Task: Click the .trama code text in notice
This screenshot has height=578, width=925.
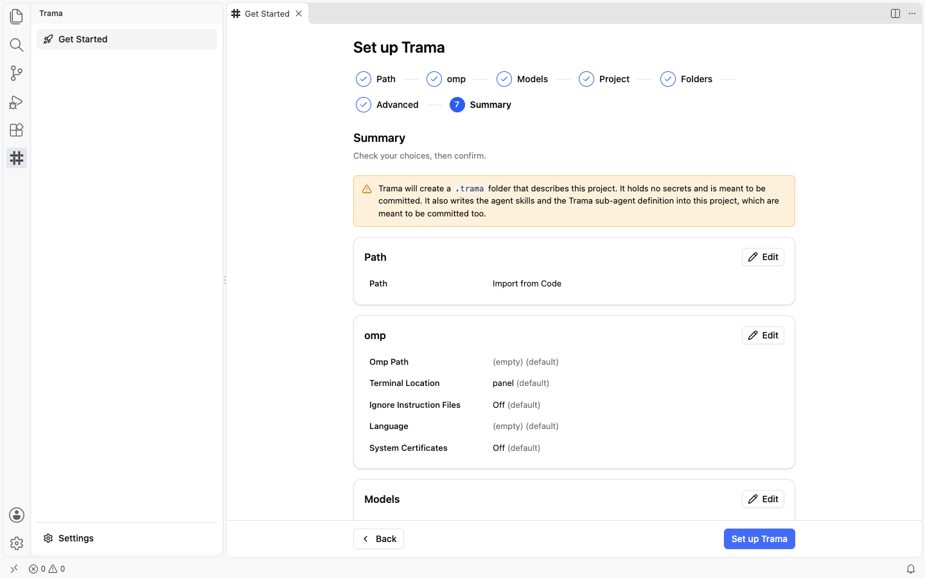Action: pyautogui.click(x=470, y=189)
